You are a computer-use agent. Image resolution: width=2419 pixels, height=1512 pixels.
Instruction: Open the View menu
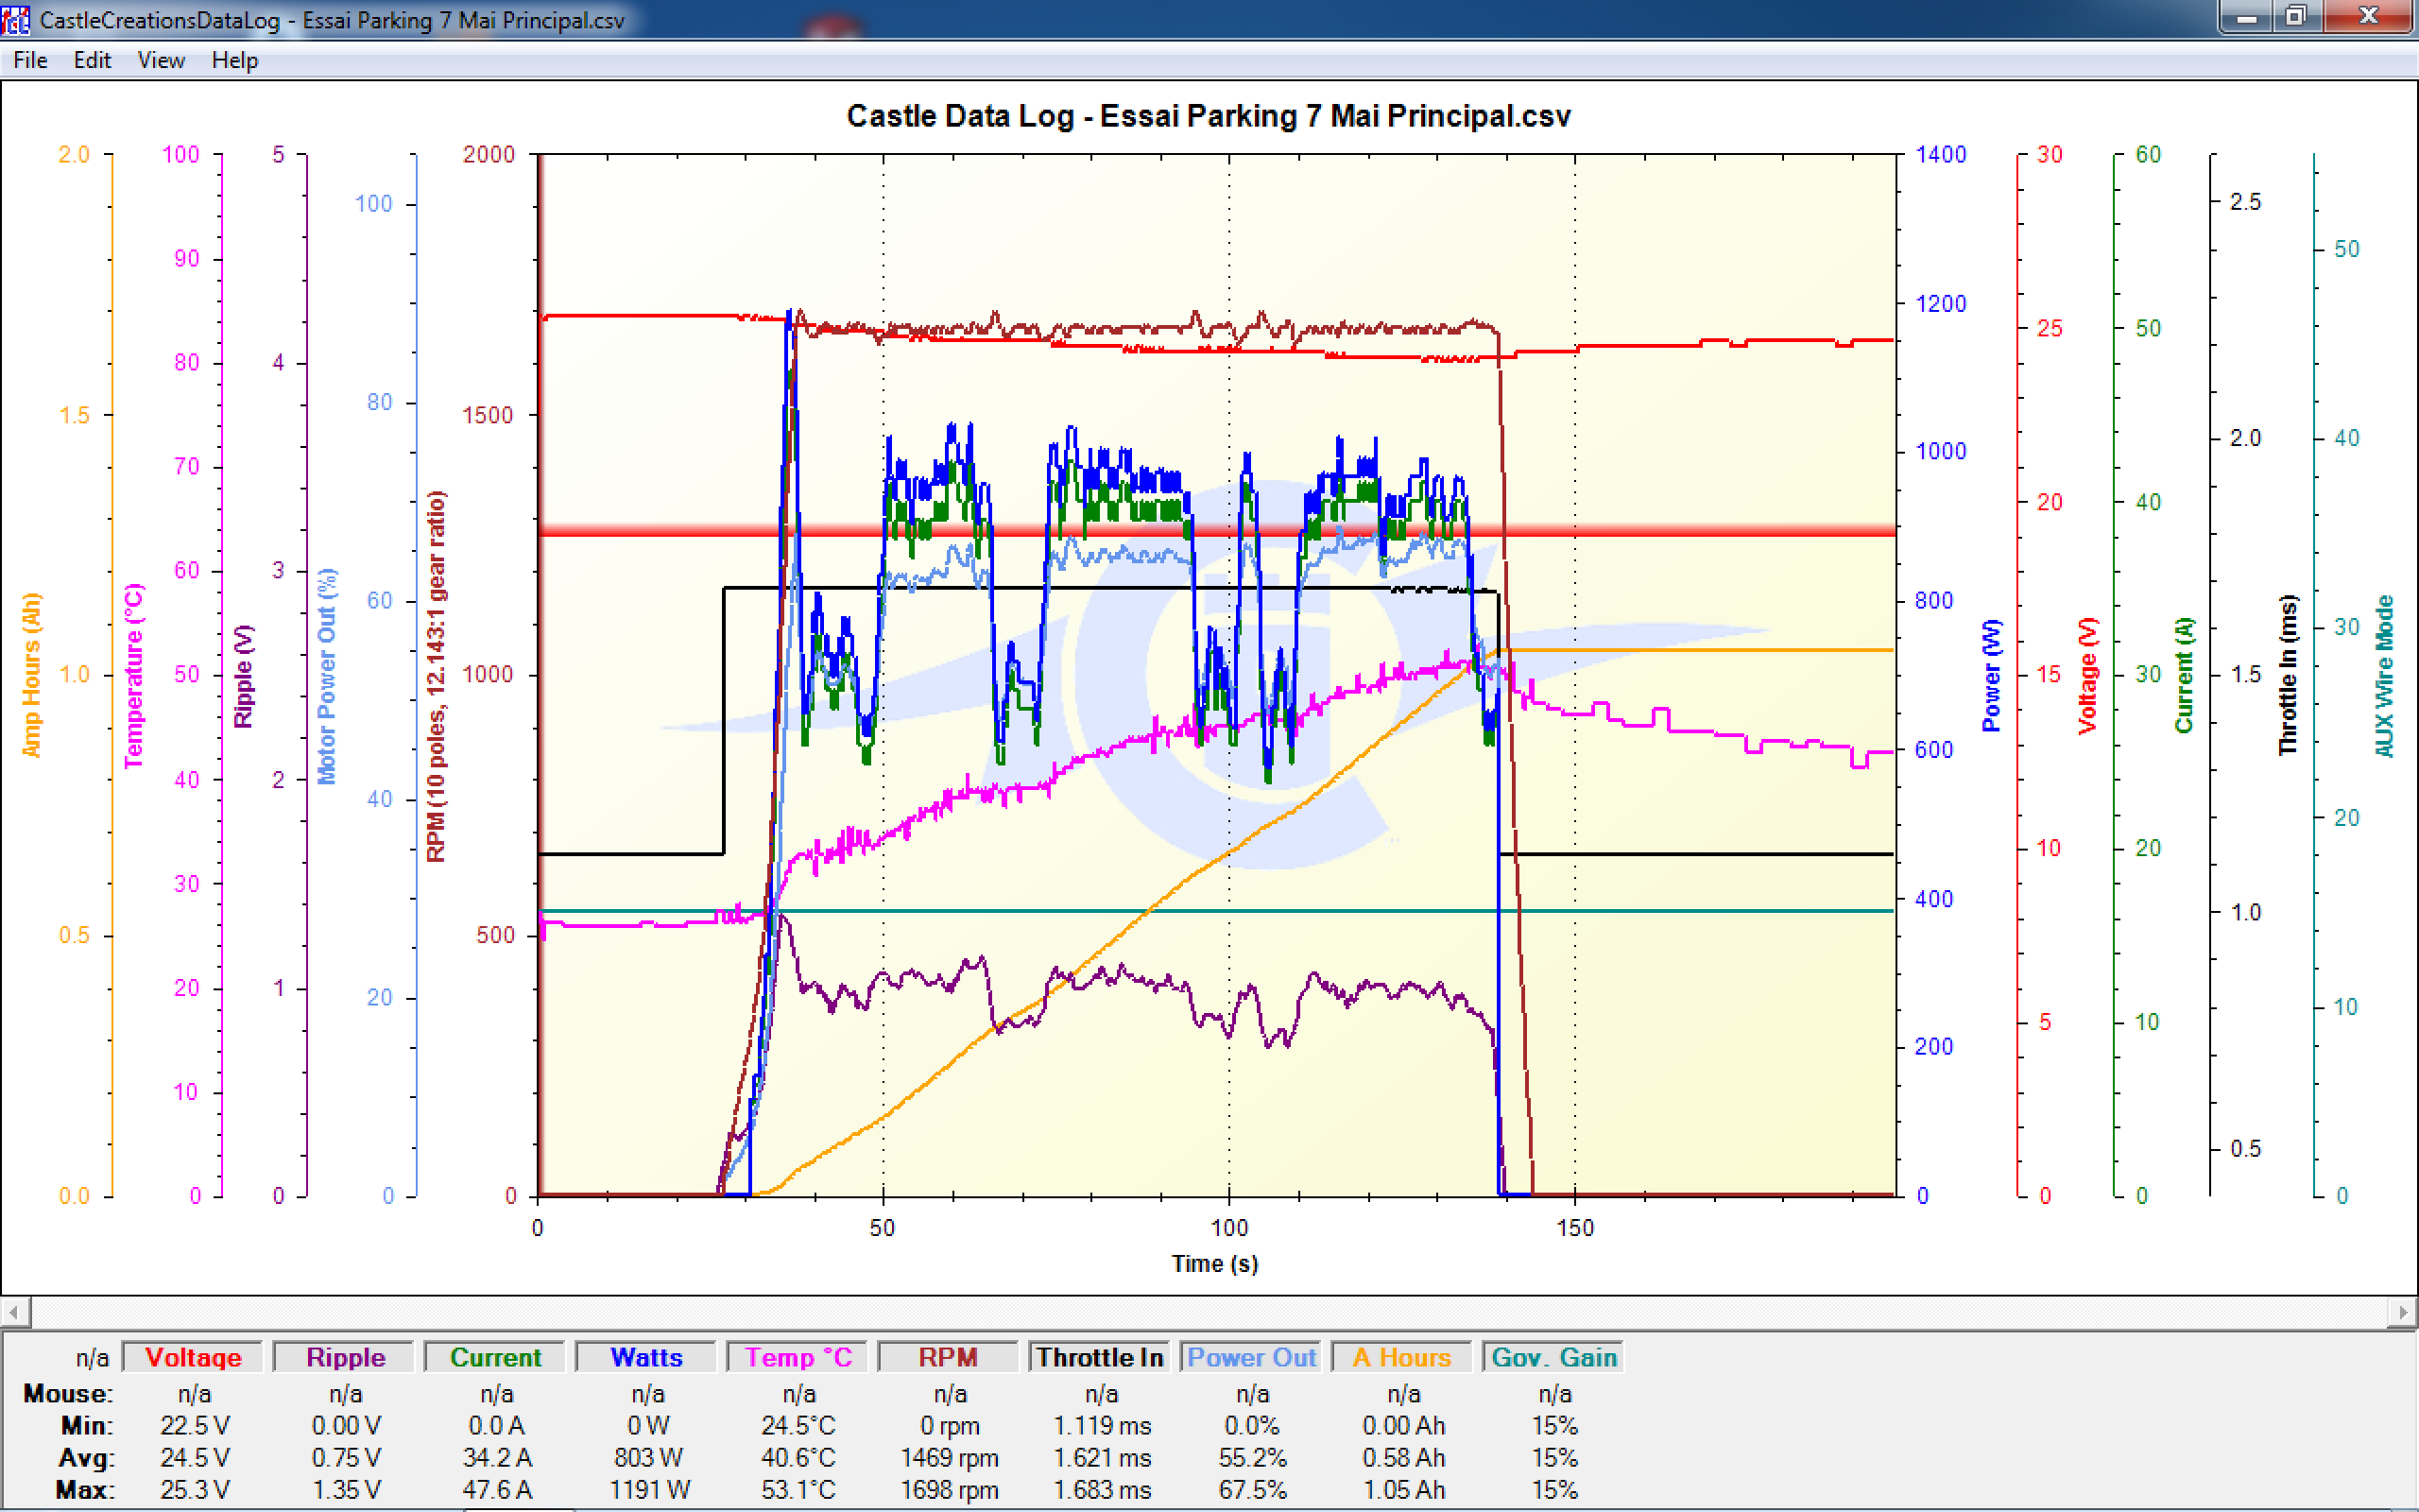161,60
